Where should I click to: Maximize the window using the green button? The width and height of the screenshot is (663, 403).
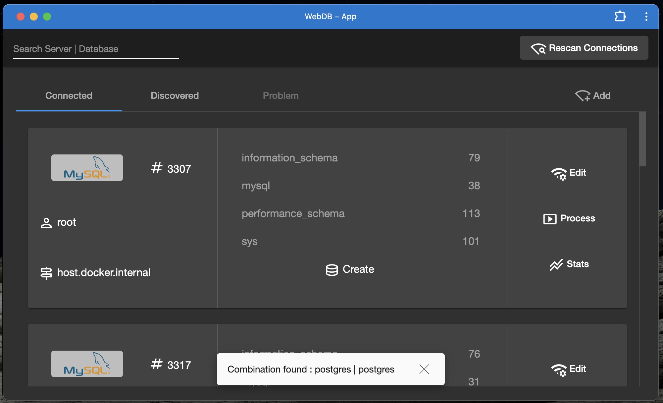pos(47,17)
